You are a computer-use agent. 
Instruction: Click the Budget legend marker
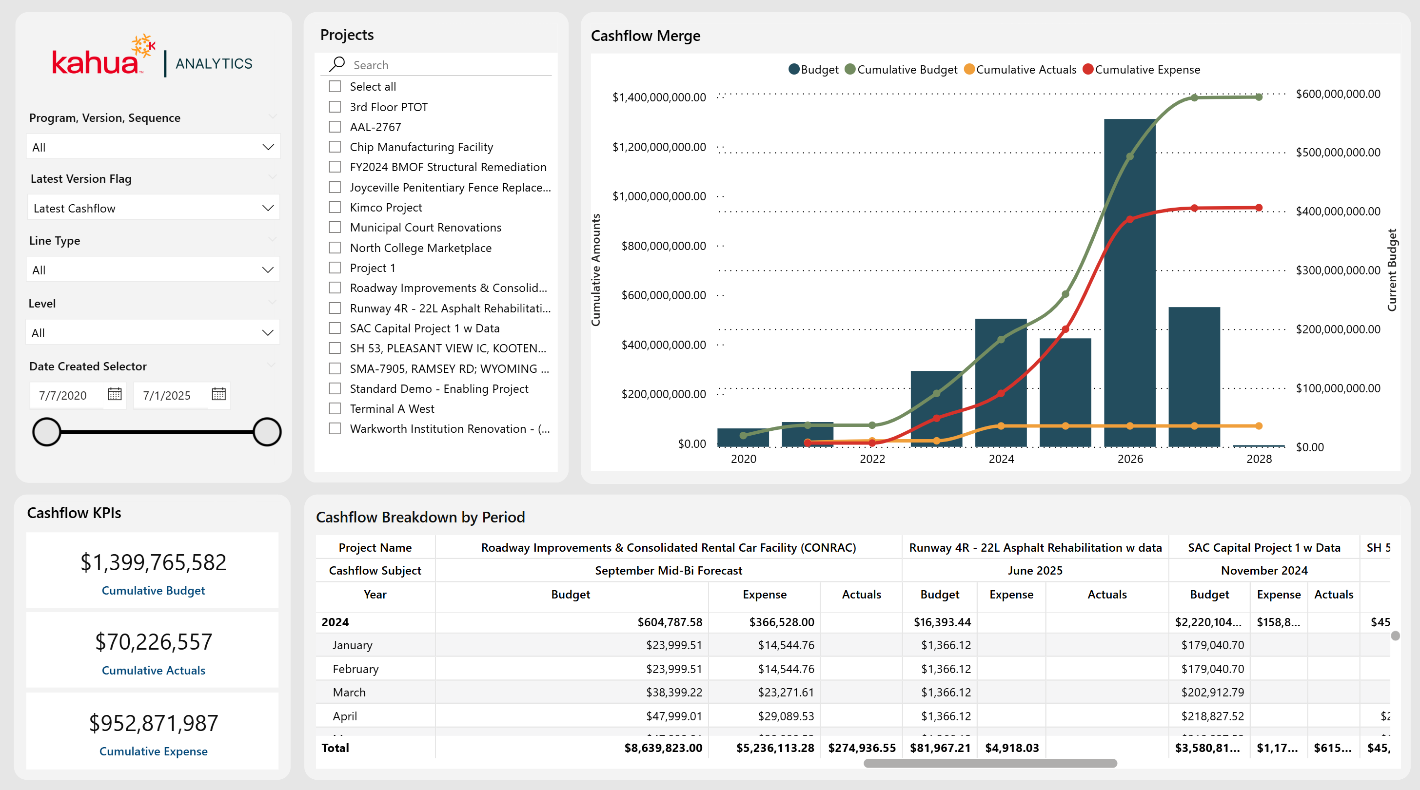pyautogui.click(x=794, y=69)
